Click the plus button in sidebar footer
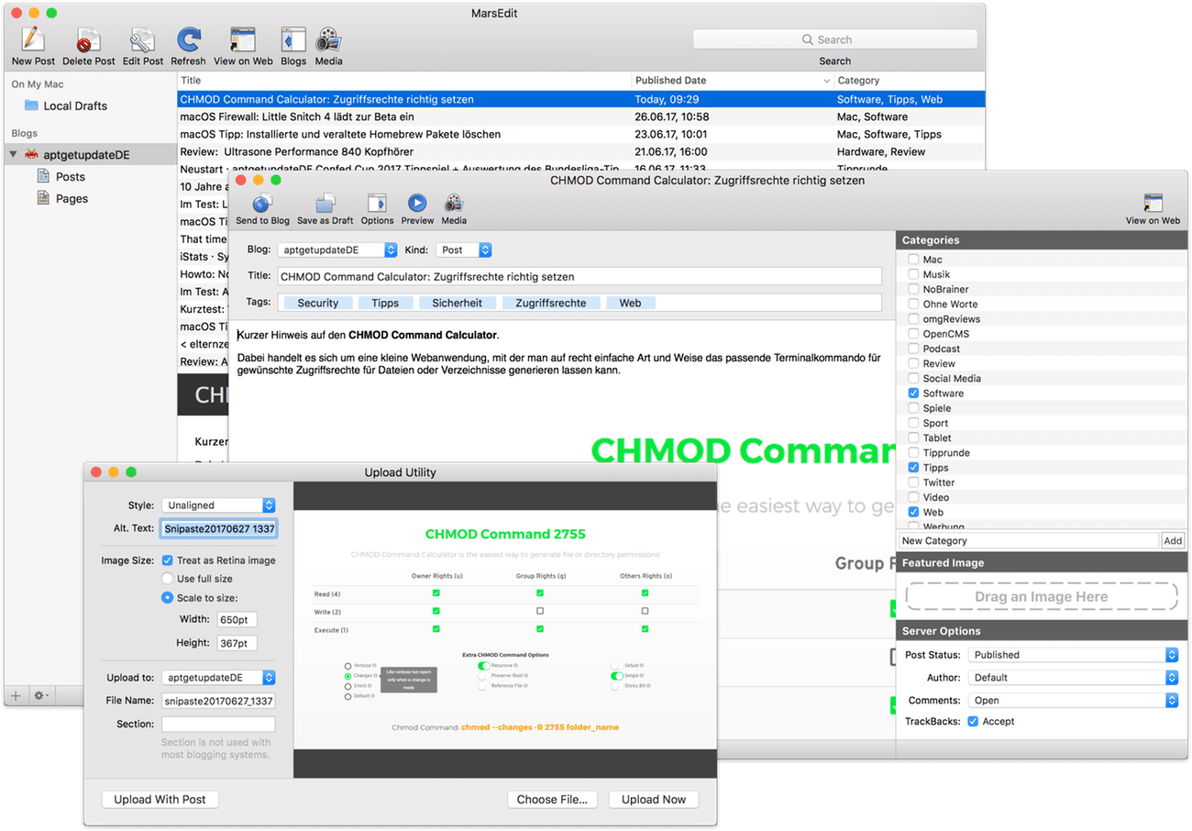The height and width of the screenshot is (831, 1192). click(16, 696)
